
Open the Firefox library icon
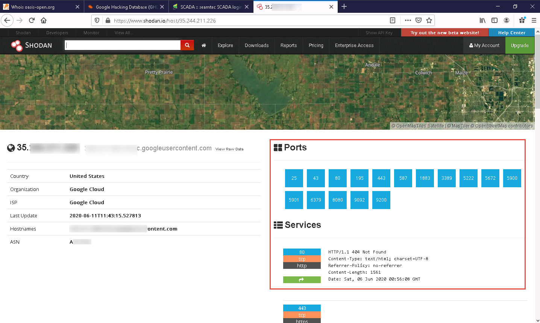tap(482, 20)
